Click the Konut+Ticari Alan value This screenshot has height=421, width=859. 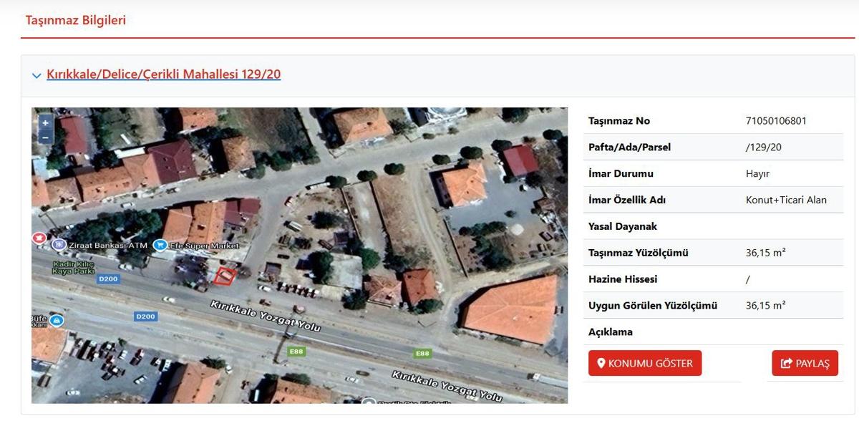pyautogui.click(x=786, y=200)
